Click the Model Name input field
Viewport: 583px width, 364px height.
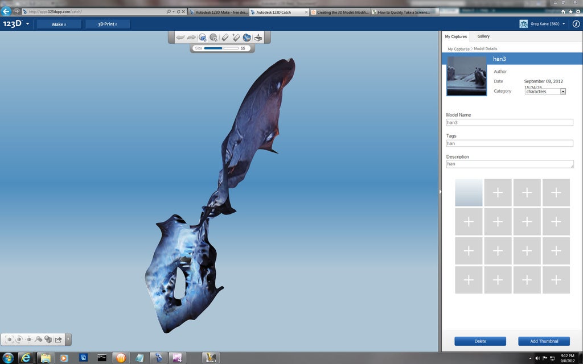(x=510, y=123)
